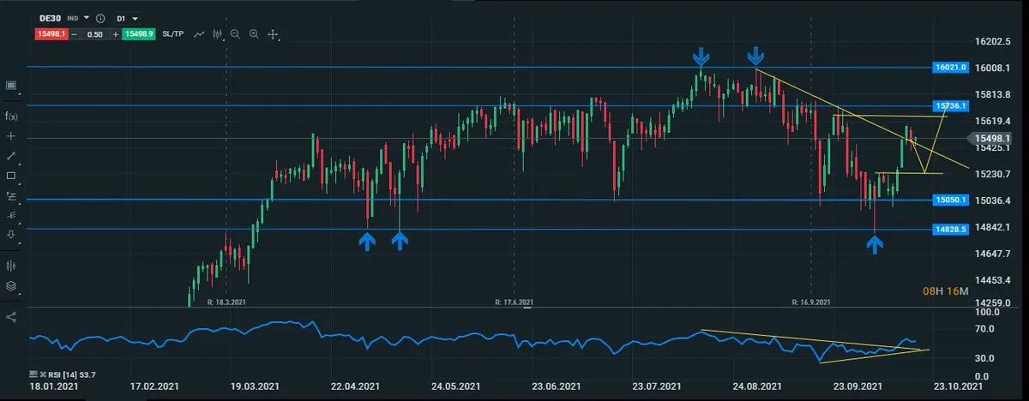Click the RSI 70.0 level label

(985, 329)
